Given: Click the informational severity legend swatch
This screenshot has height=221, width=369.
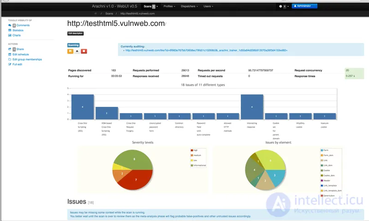Looking at the screenshot, I should coord(192,165).
